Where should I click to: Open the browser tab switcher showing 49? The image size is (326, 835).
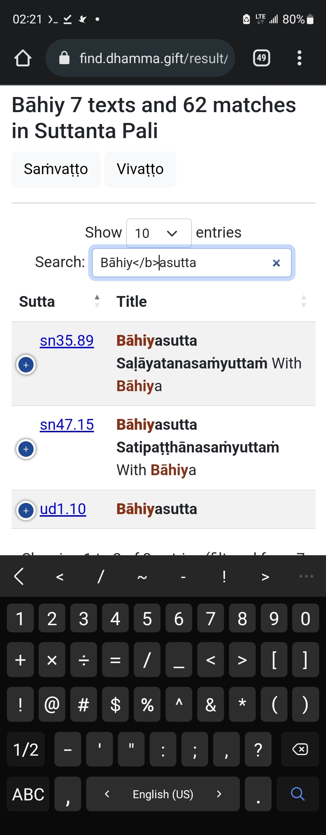click(x=261, y=58)
